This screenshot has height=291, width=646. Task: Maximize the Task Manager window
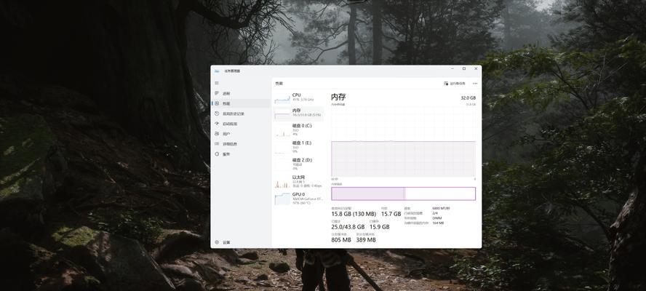point(464,69)
